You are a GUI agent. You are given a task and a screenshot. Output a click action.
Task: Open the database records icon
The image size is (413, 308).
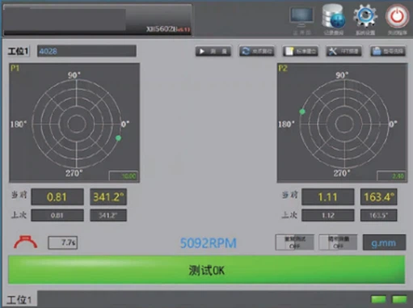click(x=334, y=16)
